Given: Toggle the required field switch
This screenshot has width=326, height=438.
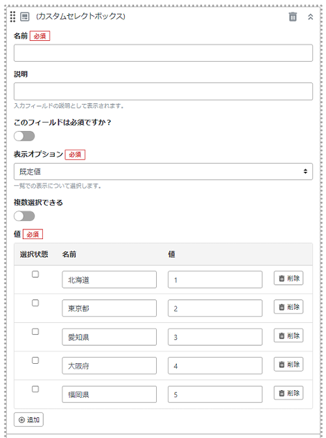Looking at the screenshot, I should (24, 137).
